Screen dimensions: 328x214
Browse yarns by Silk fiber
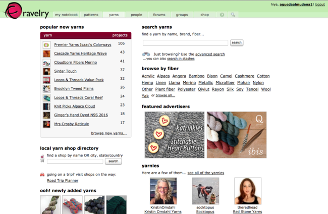[x=230, y=89]
